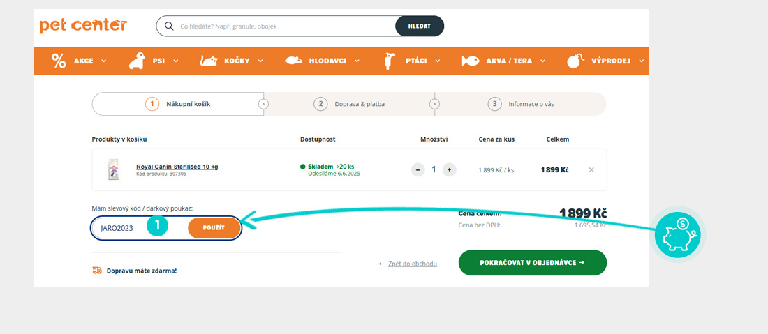Screen dimensions: 768x334
Task: Click the magnifier icon in search bar
Action: [168, 26]
